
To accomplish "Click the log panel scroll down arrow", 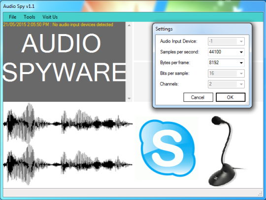I will pyautogui.click(x=129, y=98).
